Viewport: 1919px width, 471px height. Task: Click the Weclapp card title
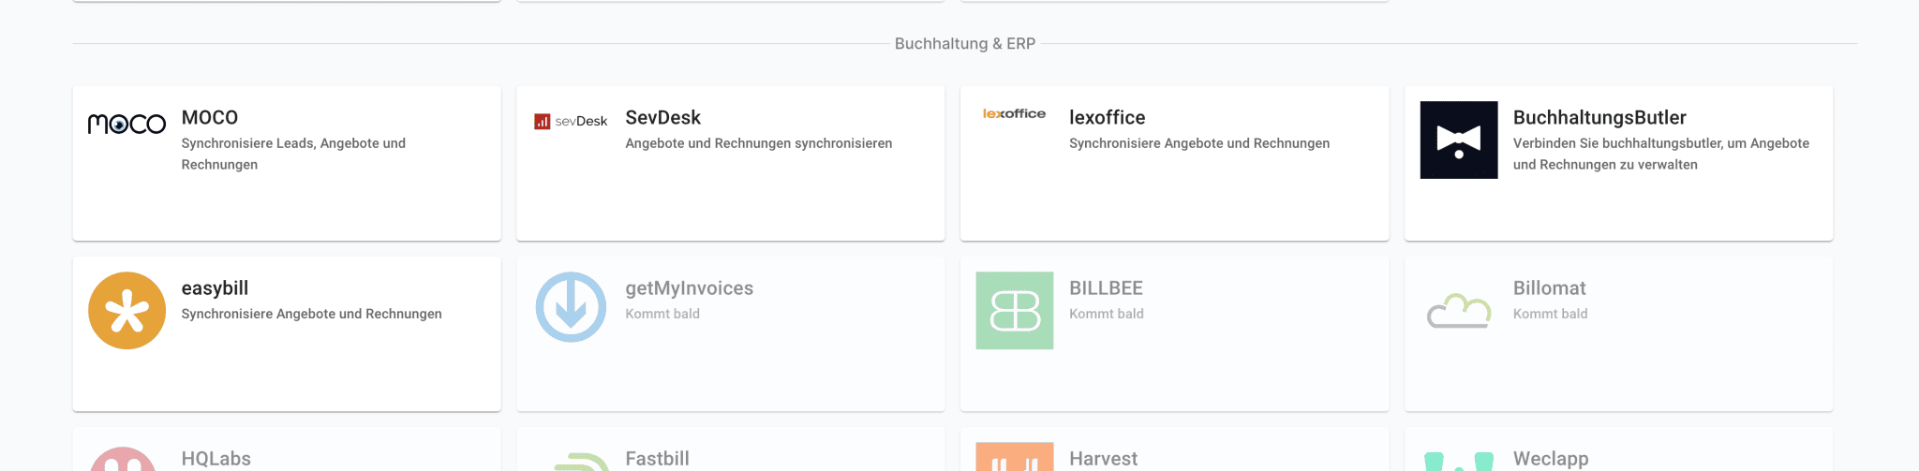(1550, 459)
